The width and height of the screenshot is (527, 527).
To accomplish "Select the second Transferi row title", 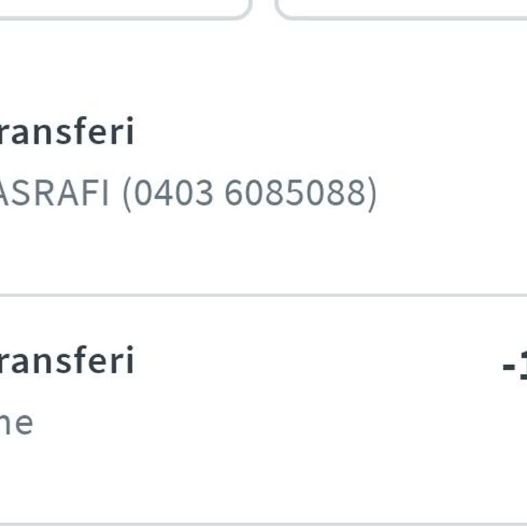I will click(x=66, y=360).
